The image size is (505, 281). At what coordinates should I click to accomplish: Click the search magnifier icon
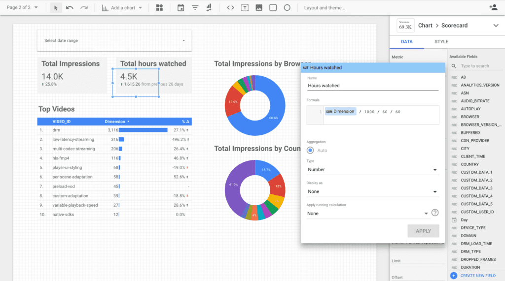pyautogui.click(x=454, y=66)
